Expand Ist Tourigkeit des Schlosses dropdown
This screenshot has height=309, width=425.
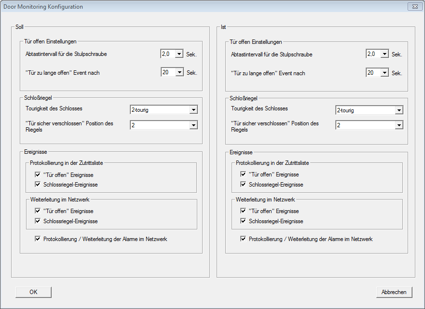[399, 110]
